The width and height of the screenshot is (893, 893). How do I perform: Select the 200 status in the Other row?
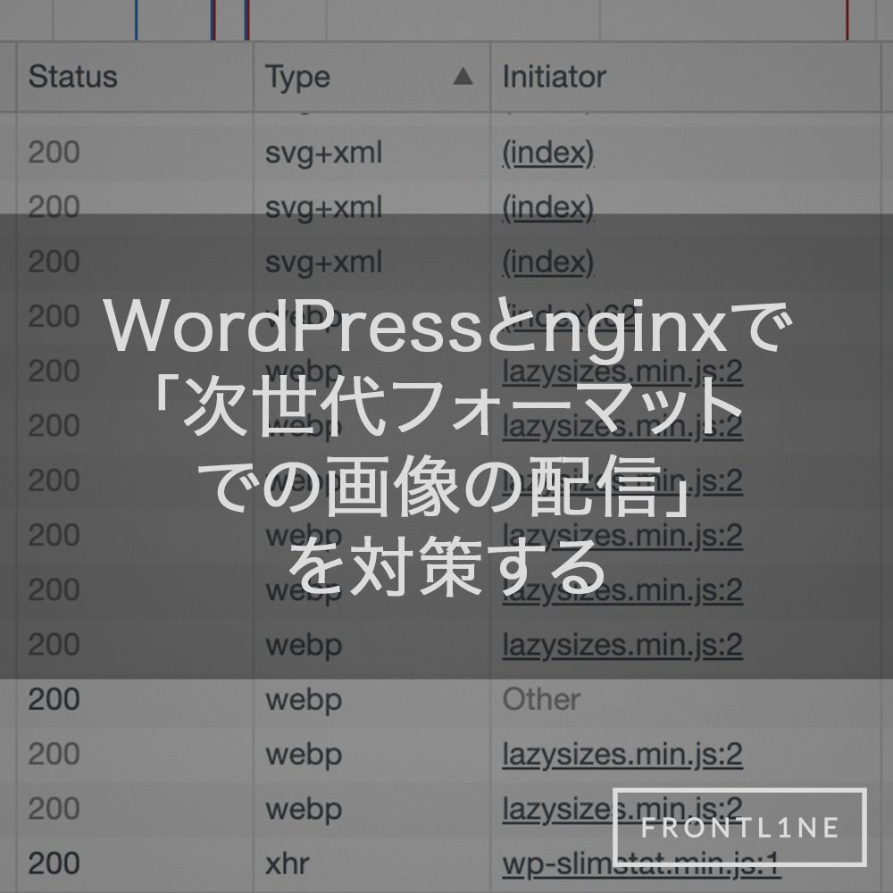[54, 699]
